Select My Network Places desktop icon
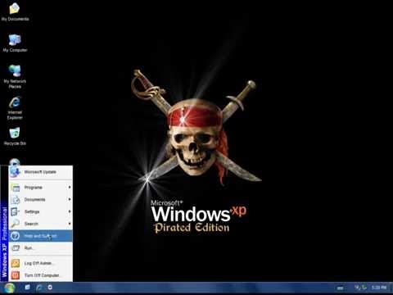The width and height of the screenshot is (393, 295). click(x=15, y=76)
